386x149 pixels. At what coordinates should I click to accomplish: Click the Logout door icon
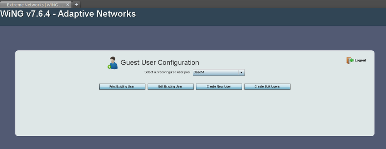pos(350,60)
